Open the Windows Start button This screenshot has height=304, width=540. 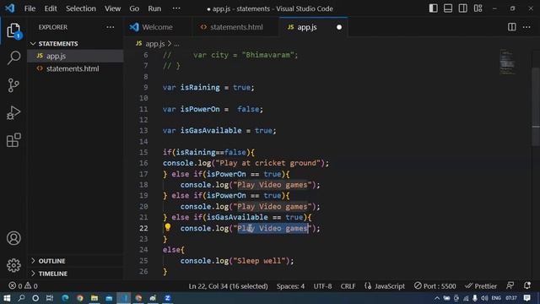(7, 298)
